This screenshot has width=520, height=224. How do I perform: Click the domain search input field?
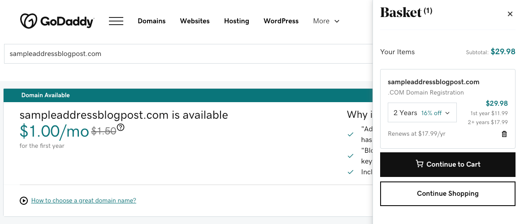(188, 54)
